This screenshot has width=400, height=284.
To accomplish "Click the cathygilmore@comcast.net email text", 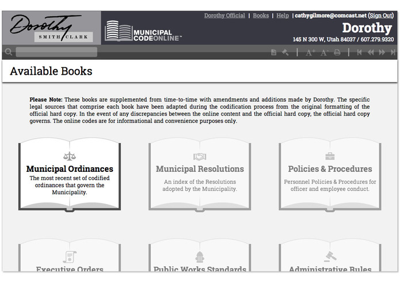I will [330, 16].
